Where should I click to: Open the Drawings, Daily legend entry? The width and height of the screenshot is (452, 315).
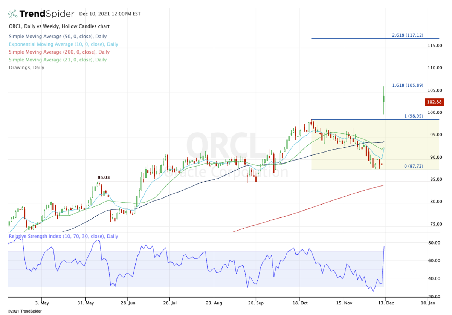click(x=26, y=67)
